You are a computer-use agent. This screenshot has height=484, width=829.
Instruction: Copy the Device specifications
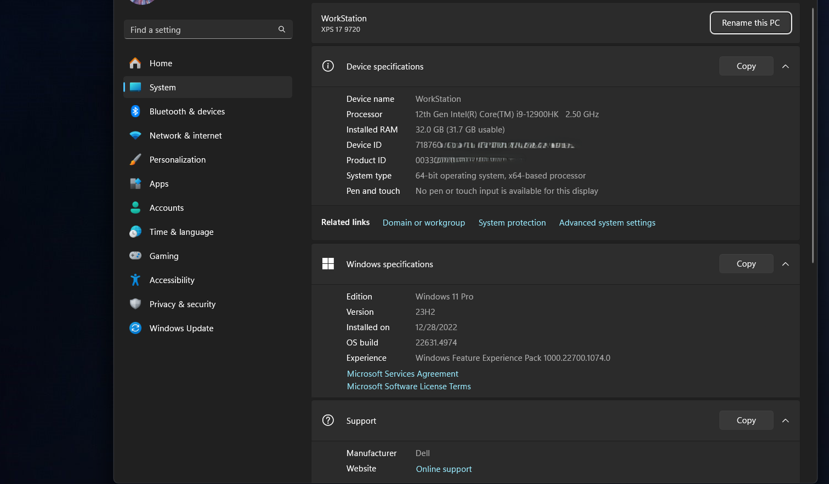click(x=746, y=66)
